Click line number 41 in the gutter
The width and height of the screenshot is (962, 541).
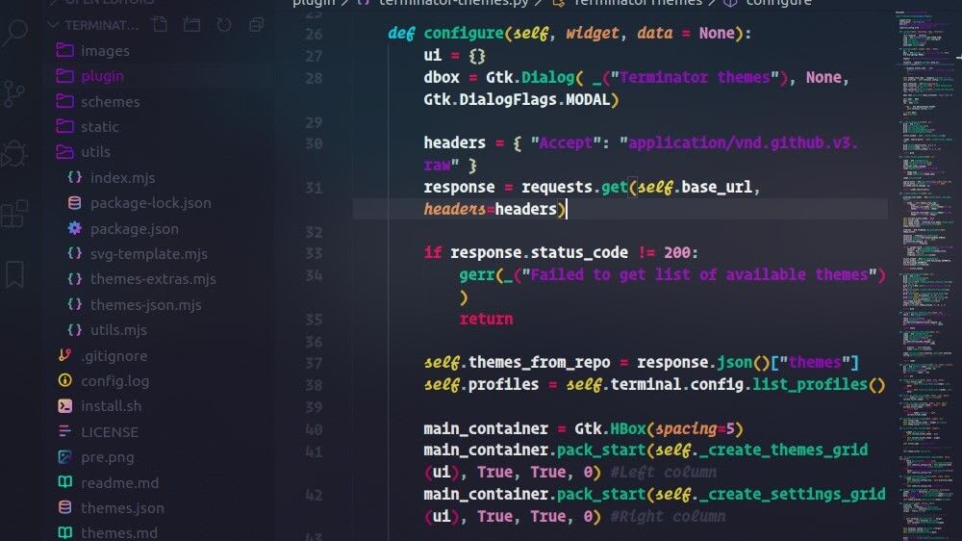pos(314,452)
